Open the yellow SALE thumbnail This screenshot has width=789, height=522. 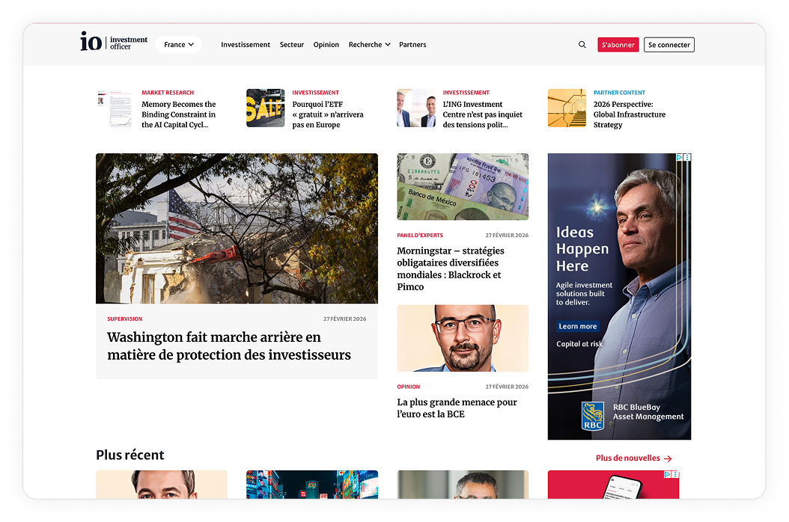pyautogui.click(x=265, y=108)
